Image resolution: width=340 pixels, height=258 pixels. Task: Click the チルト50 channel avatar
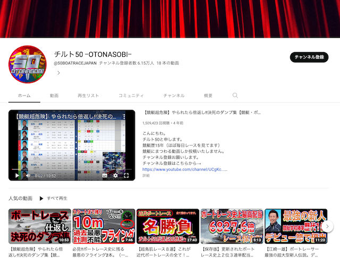pyautogui.click(x=28, y=65)
